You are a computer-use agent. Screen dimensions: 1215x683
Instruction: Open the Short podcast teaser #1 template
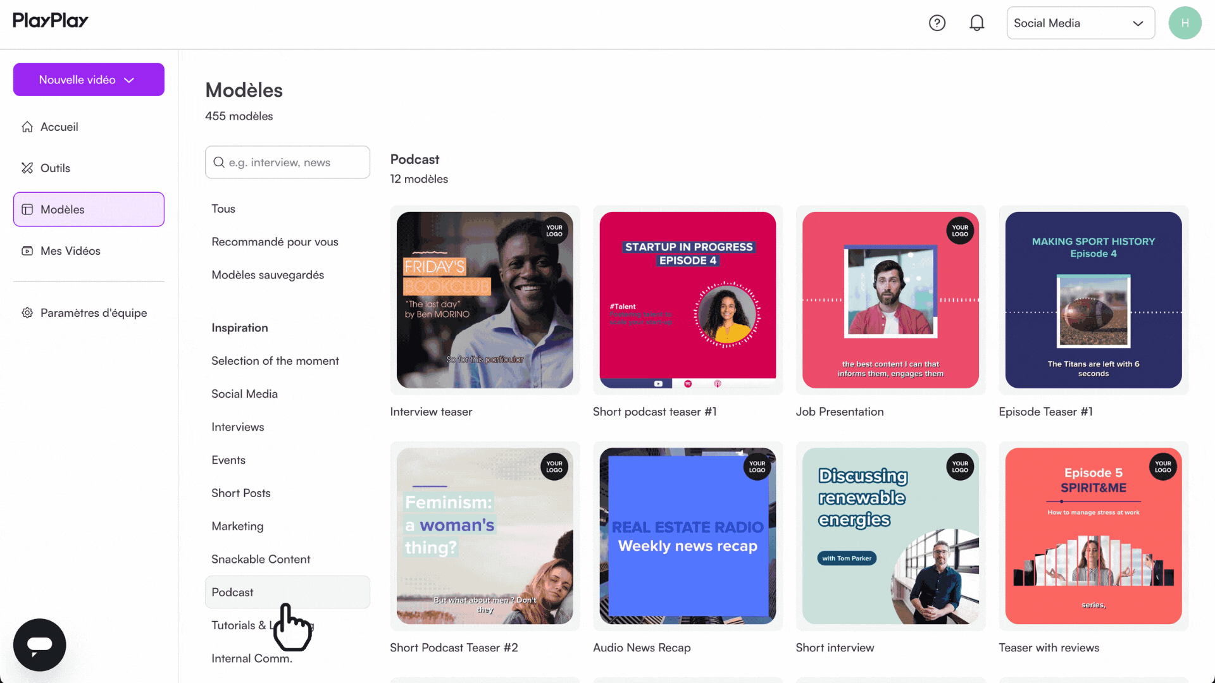point(688,300)
